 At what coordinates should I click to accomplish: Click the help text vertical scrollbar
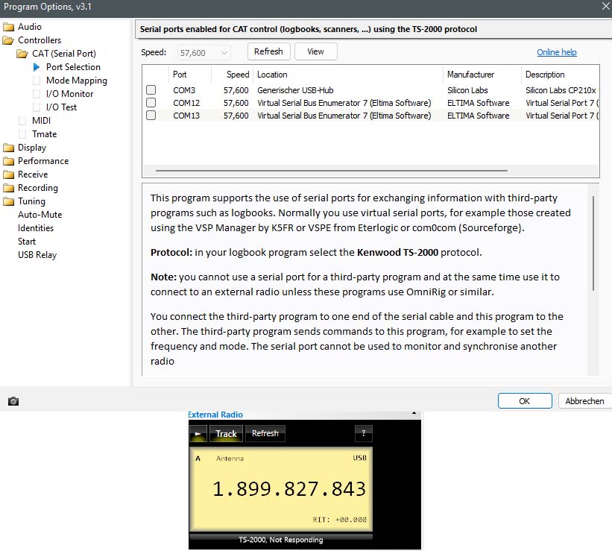tap(593, 243)
